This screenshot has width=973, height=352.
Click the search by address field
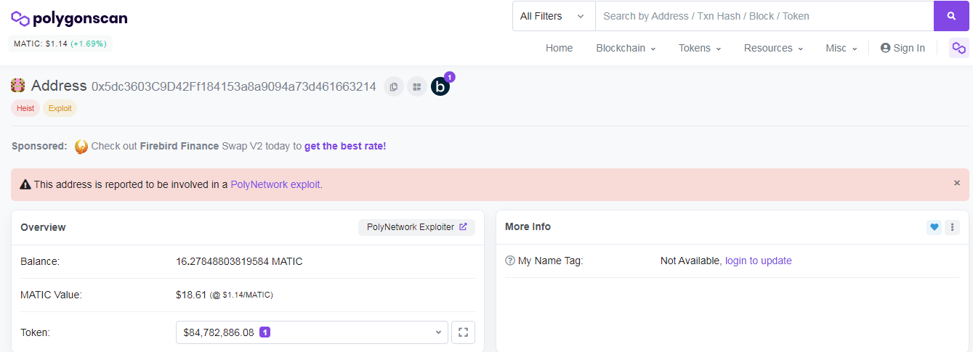pyautogui.click(x=764, y=16)
